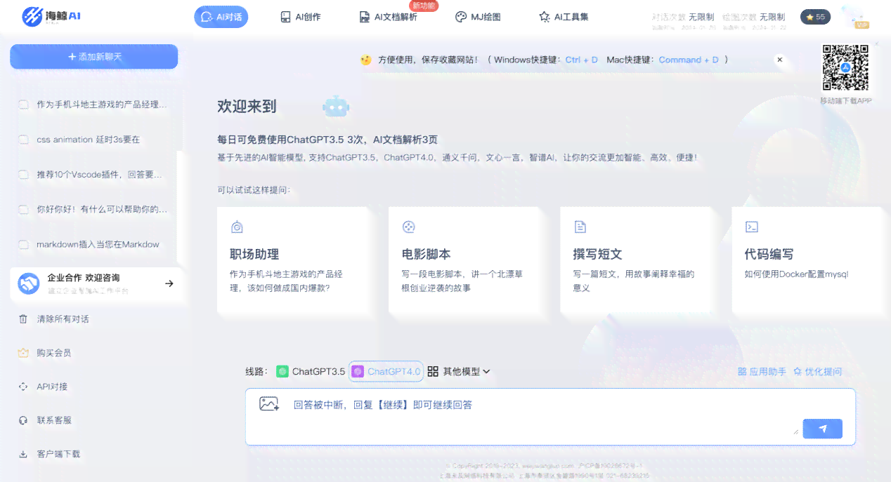891x482 pixels.
Task: Expand the 其他模型 dropdown
Action: pyautogui.click(x=459, y=372)
